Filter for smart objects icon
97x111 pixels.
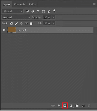(x=49, y=11)
